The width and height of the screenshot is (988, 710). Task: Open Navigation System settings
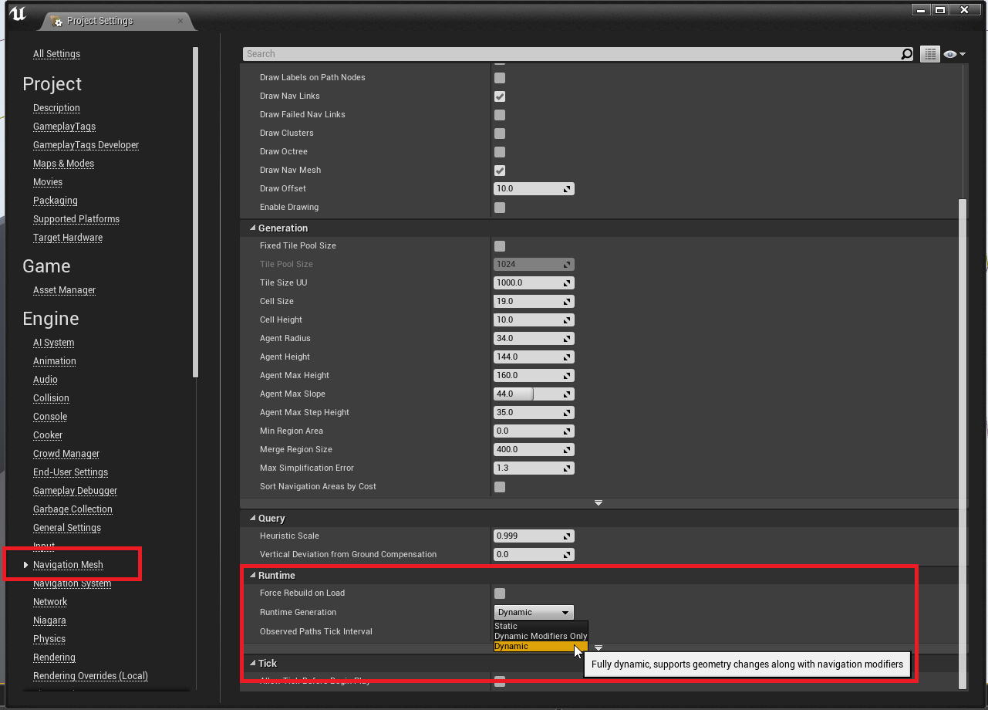(72, 583)
